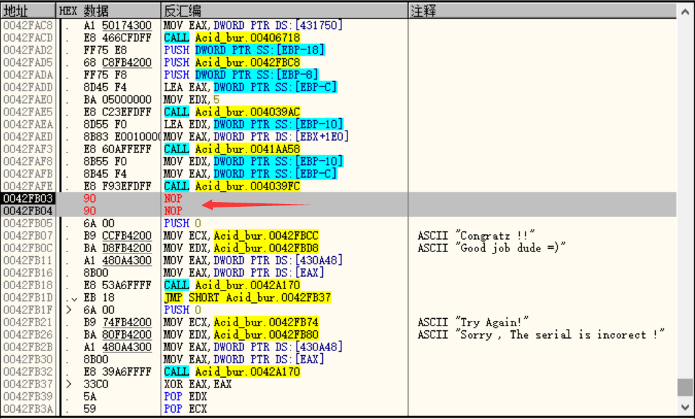Select address 0042FB11

tap(28, 261)
